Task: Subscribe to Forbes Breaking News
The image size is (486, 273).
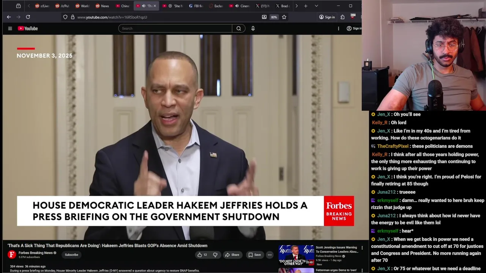Action: [x=71, y=255]
